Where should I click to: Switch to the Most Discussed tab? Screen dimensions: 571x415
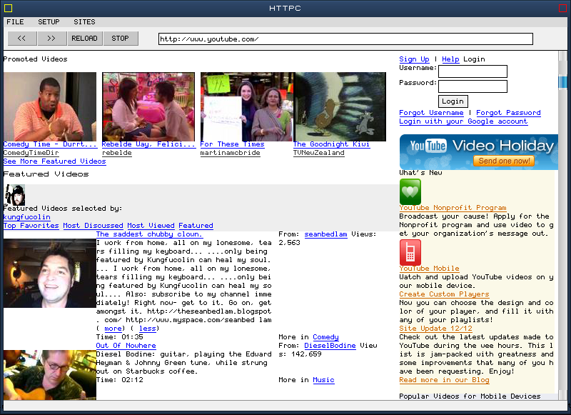coord(94,226)
